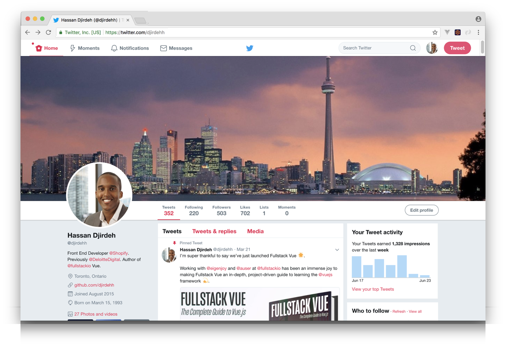Refresh the Who to follow suggestions
This screenshot has width=506, height=346.
[399, 312]
